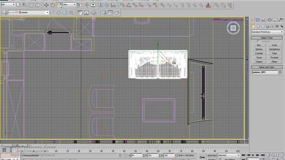Collapse the Object Type rollout
The image size is (285, 160).
click(267, 38)
